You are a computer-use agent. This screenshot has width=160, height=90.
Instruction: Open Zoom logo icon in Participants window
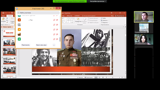[17, 8]
